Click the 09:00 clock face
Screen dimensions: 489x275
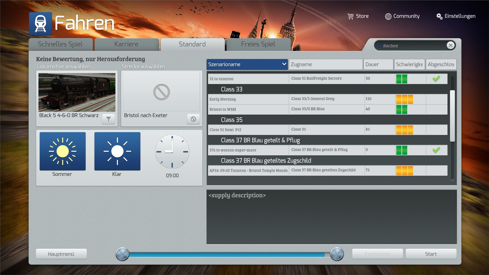[172, 152]
